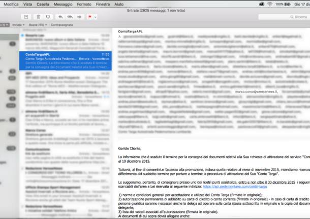Screen dimensions: 310x219
Task: Open the Messaggio menu
Action: click(x=63, y=4)
